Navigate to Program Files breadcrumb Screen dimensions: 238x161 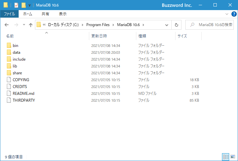point(98,25)
